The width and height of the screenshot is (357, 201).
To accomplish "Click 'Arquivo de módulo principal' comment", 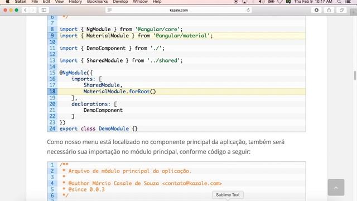I will 130,171.
